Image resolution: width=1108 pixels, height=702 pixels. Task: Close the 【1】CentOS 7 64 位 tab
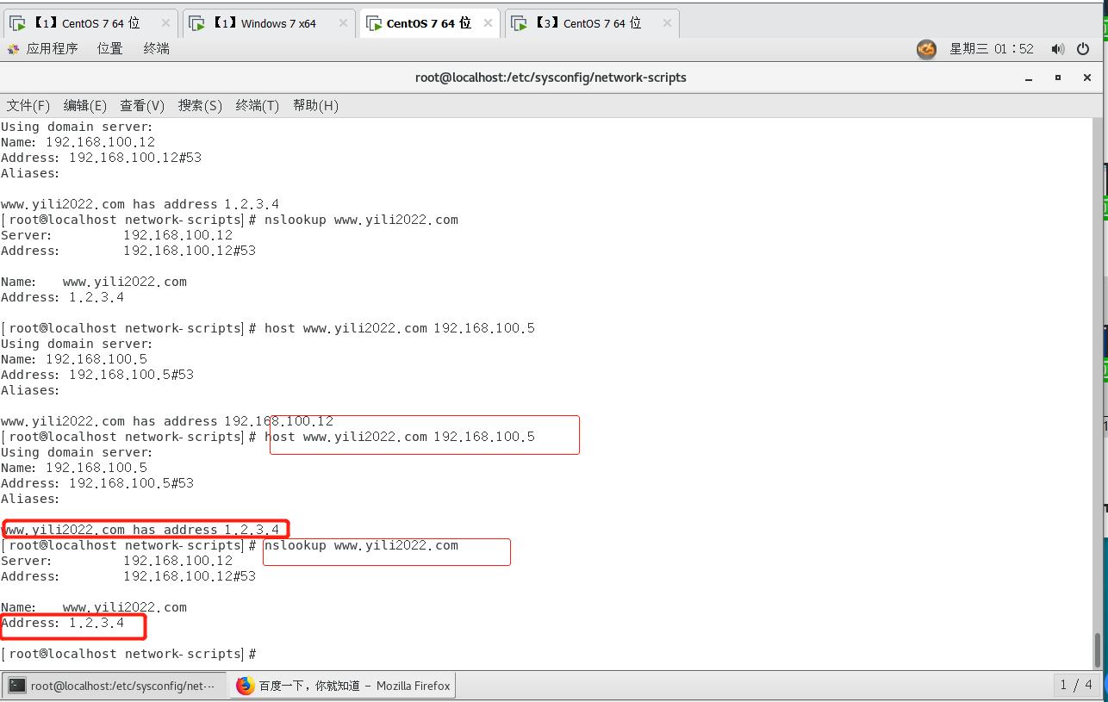pyautogui.click(x=165, y=23)
